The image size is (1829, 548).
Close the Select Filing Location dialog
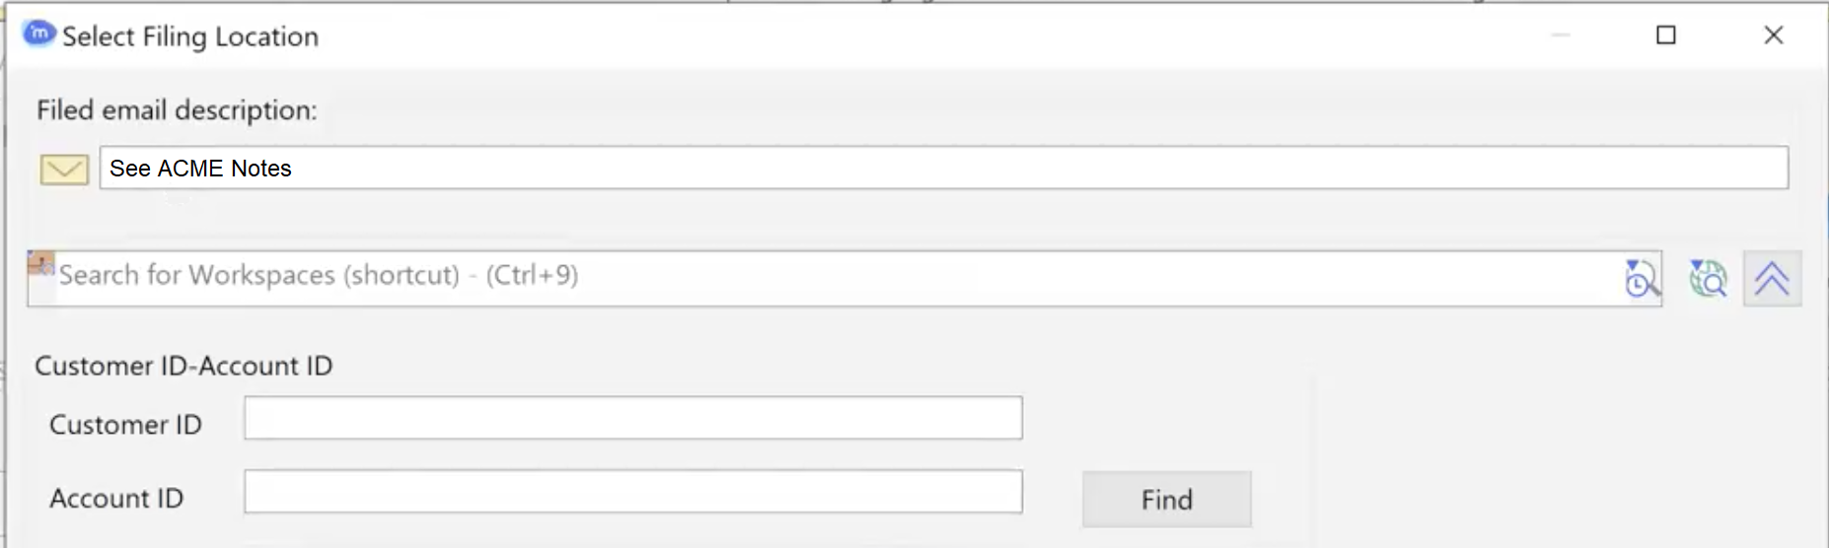click(x=1773, y=35)
